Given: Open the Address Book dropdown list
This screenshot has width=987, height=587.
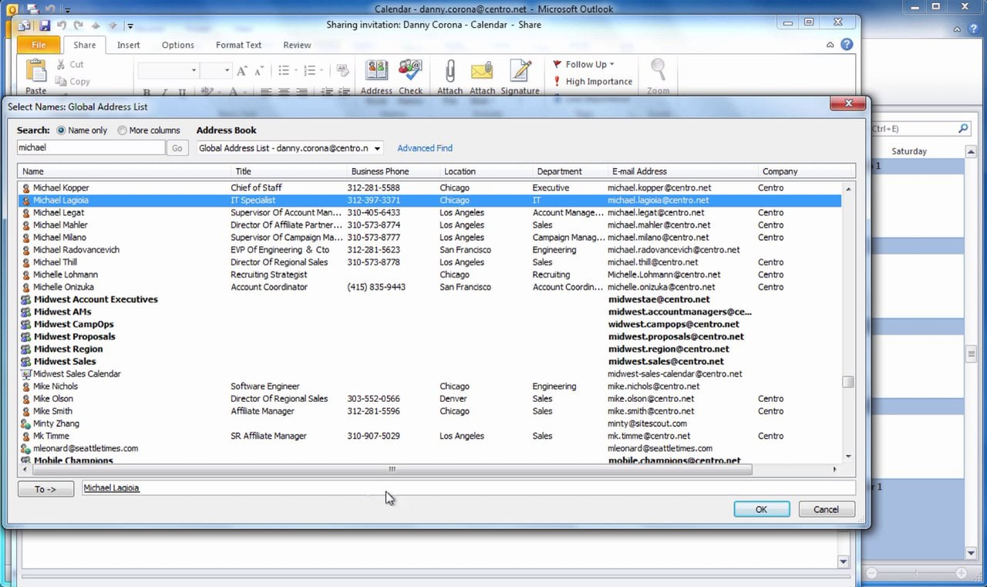Looking at the screenshot, I should [377, 148].
